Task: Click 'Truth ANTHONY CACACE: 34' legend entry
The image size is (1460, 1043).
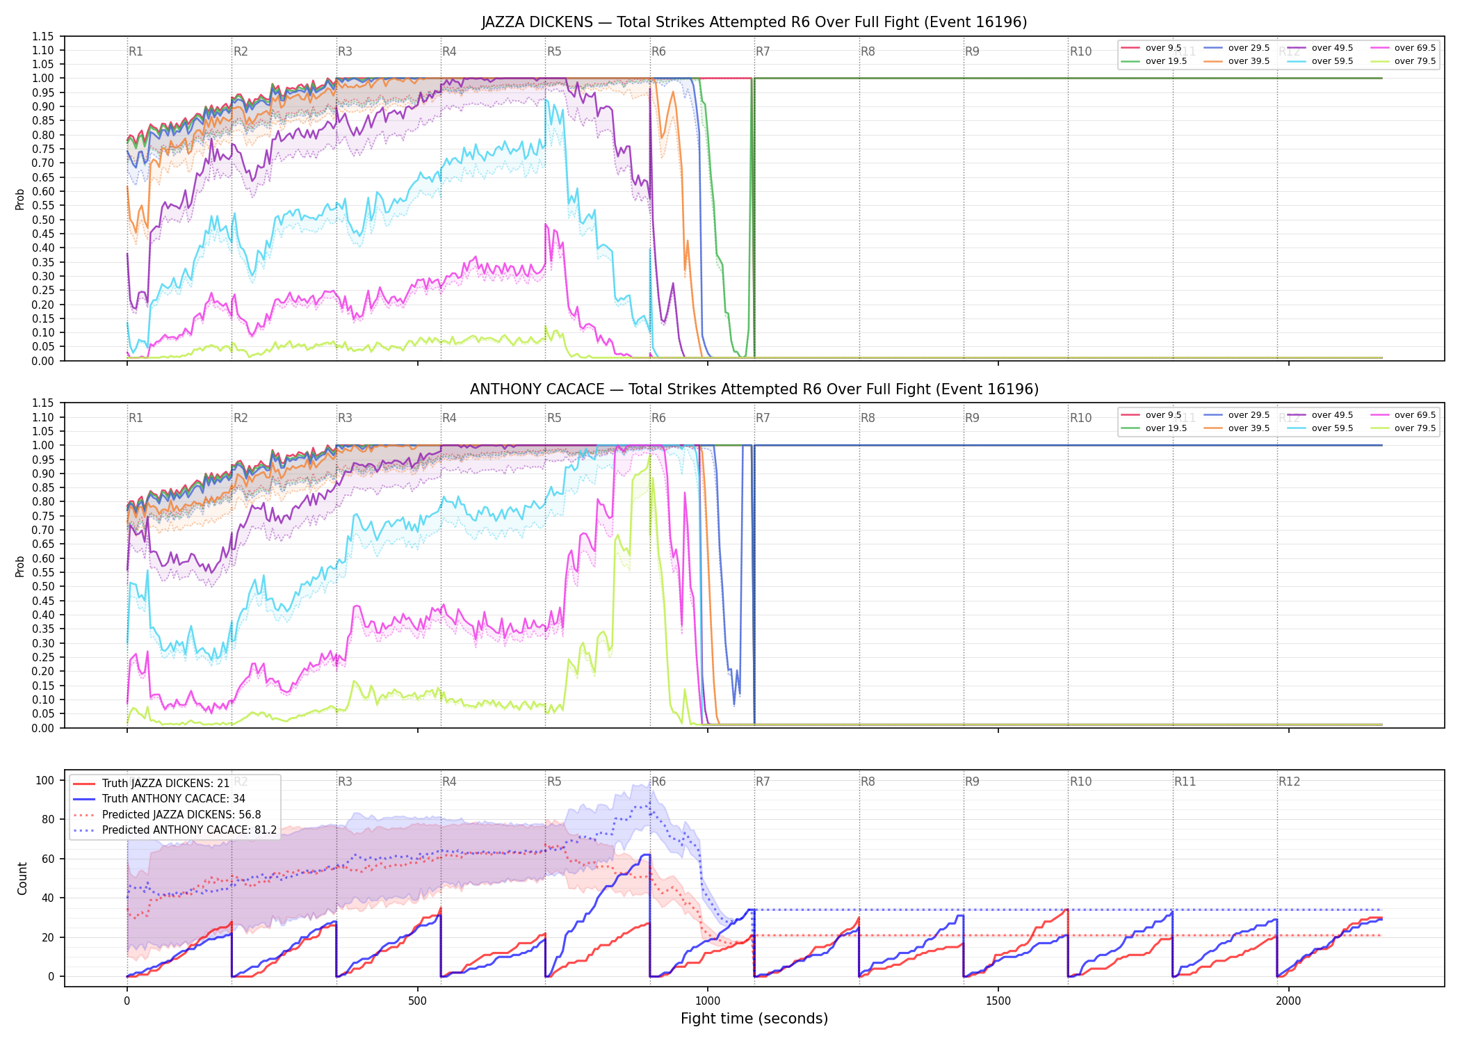Action: (159, 799)
